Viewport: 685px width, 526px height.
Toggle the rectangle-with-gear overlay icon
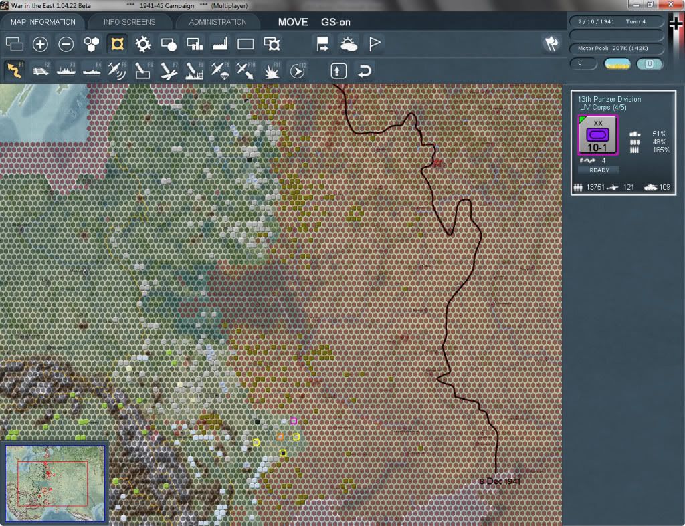pos(272,44)
